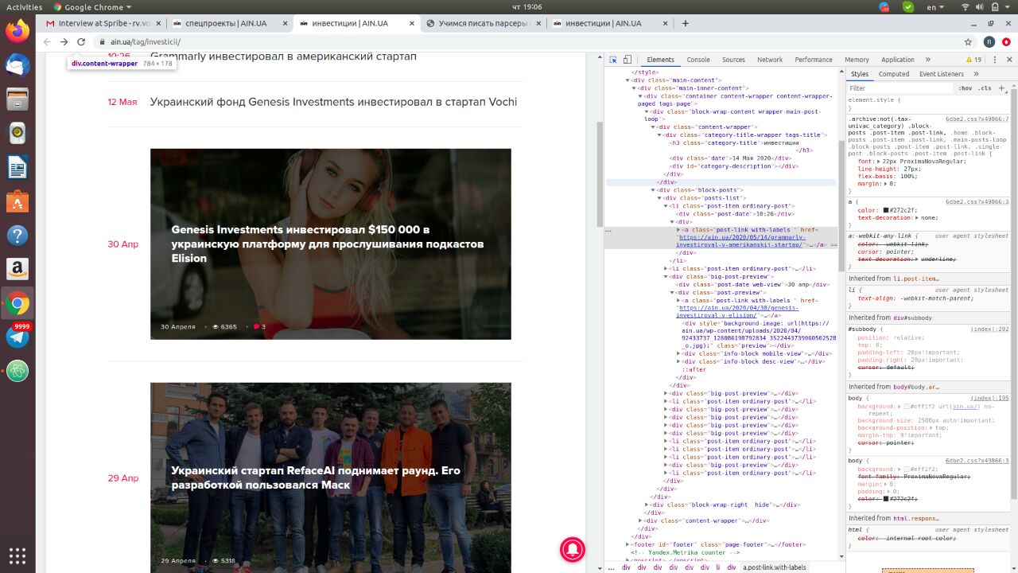
Task: Switch to the 'Учимся писать парсеры' tab
Action: click(x=484, y=23)
